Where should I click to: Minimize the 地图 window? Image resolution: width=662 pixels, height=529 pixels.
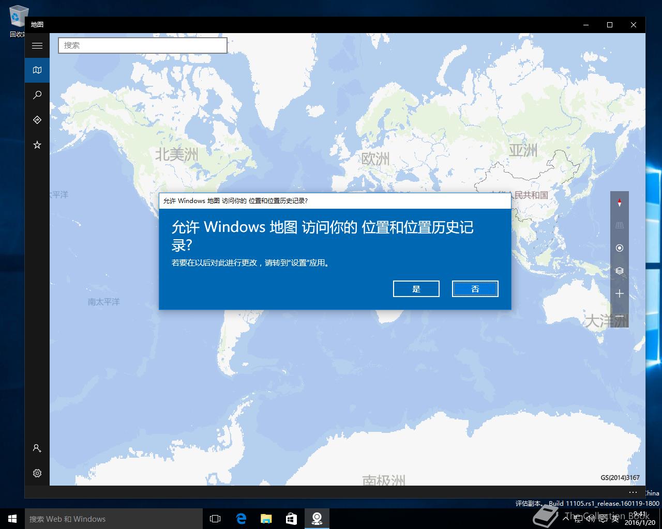(586, 25)
